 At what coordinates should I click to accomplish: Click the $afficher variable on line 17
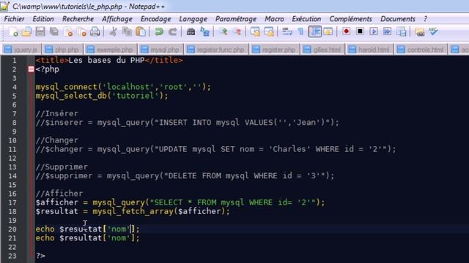point(57,202)
